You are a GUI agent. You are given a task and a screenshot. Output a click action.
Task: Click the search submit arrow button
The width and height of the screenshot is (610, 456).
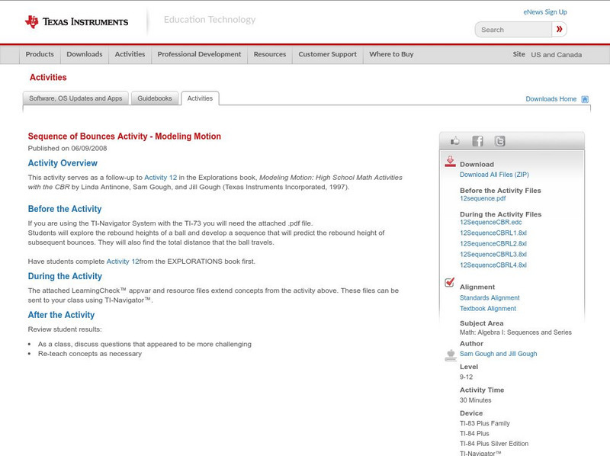pyautogui.click(x=559, y=29)
